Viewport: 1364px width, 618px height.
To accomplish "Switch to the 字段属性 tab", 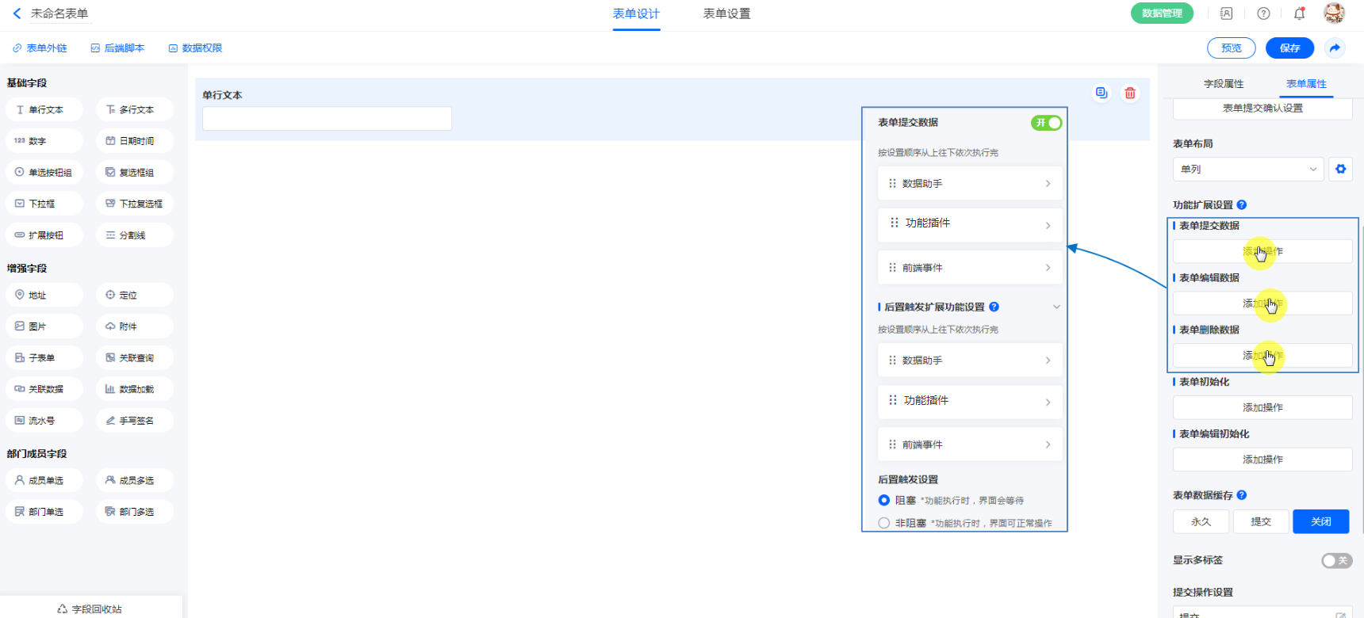I will click(1223, 84).
